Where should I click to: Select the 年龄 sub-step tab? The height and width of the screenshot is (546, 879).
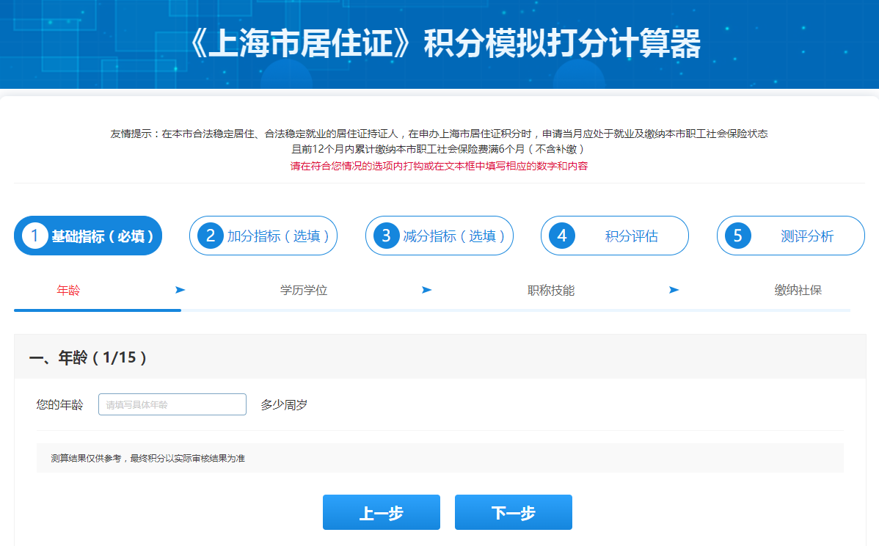click(68, 291)
